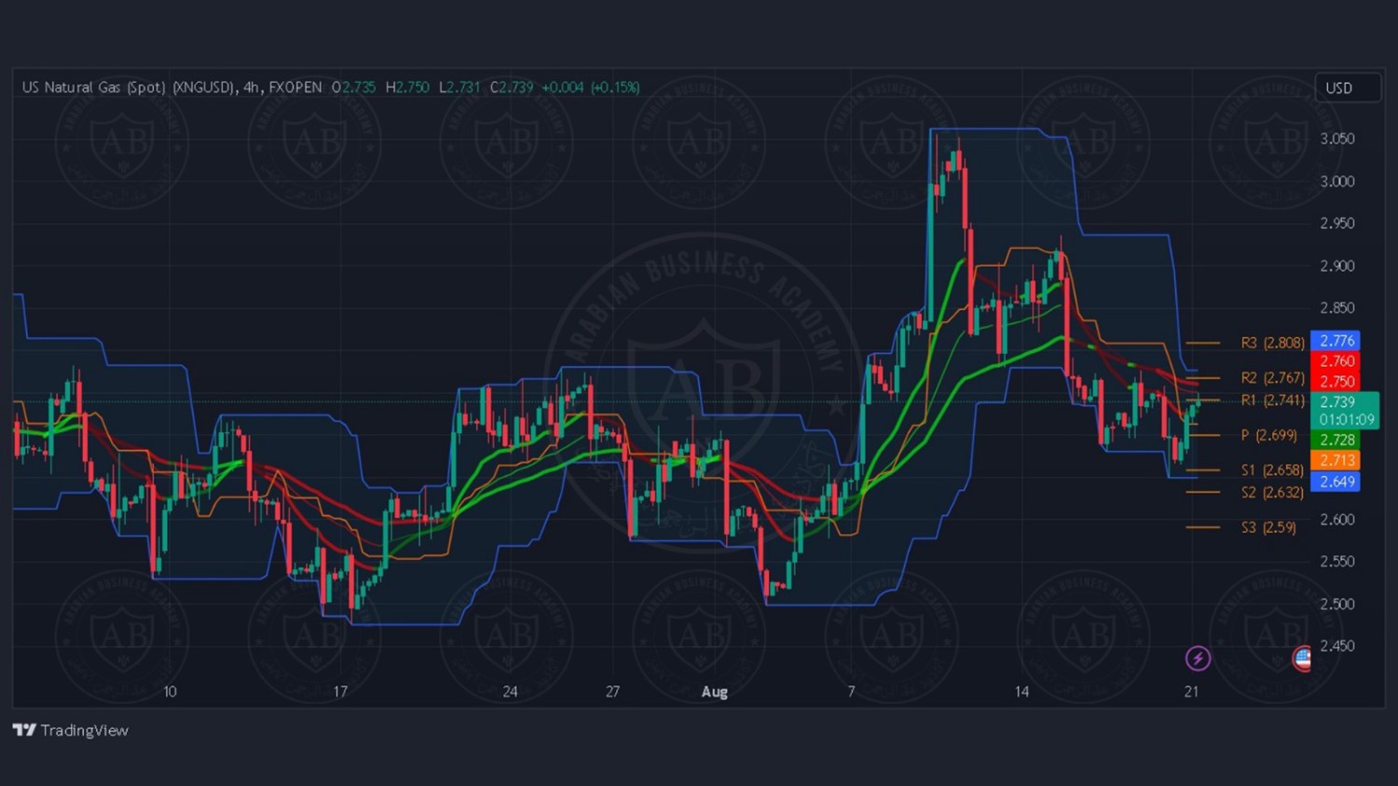Click the date label 17 on time axis
Viewport: 1398px width, 786px height.
340,692
